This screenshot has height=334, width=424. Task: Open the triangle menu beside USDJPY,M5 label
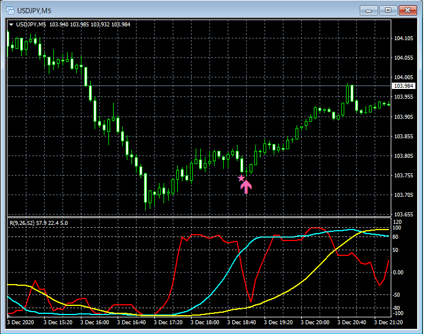11,25
